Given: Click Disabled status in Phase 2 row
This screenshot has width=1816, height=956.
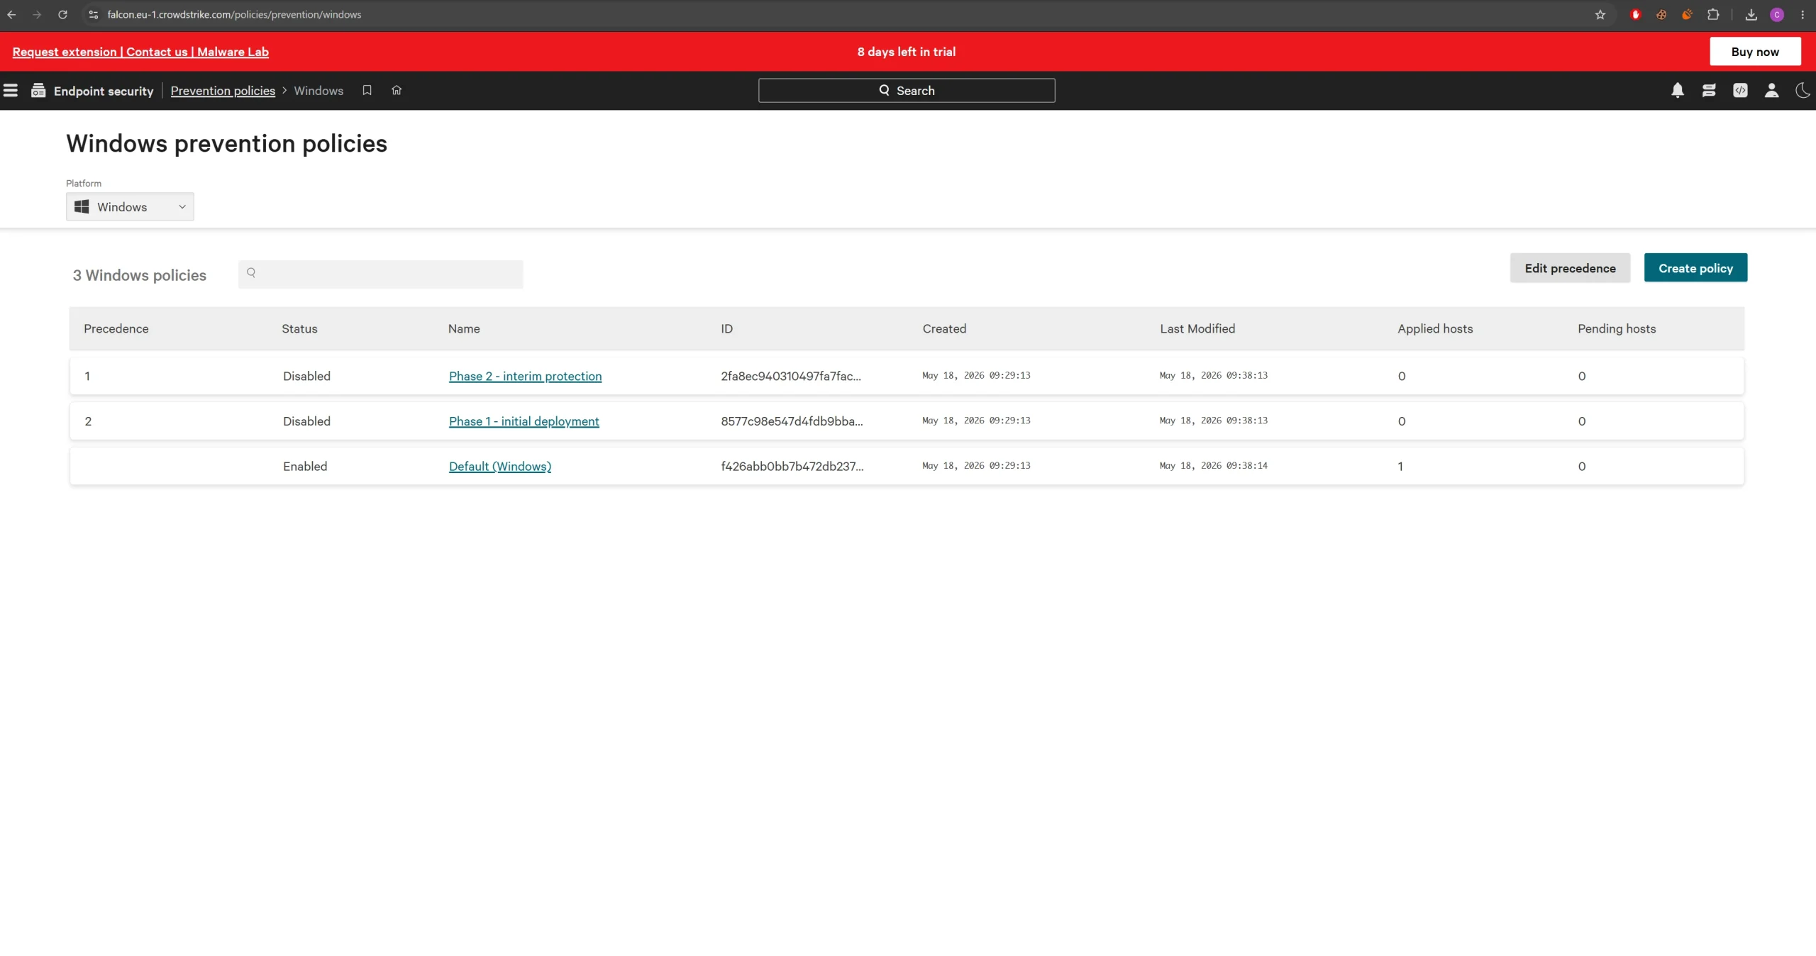Looking at the screenshot, I should (x=306, y=376).
